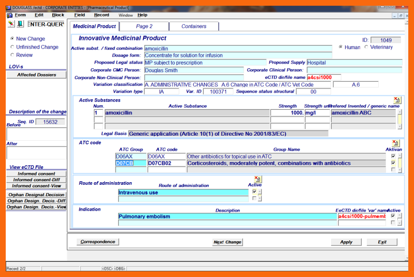
Task: Click the pencil edit icon in toolbar
Action: 11,24
